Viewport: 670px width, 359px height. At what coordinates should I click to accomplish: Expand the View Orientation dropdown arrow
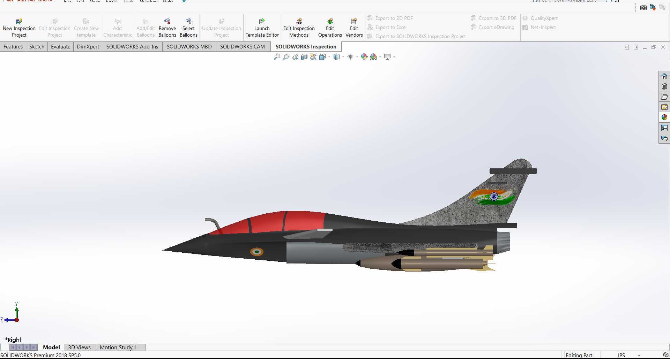click(329, 57)
